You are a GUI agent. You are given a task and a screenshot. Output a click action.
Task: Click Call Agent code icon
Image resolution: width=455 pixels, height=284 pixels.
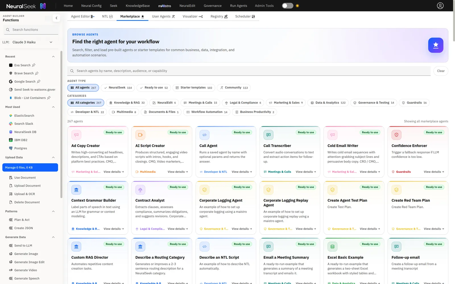pos(204,135)
